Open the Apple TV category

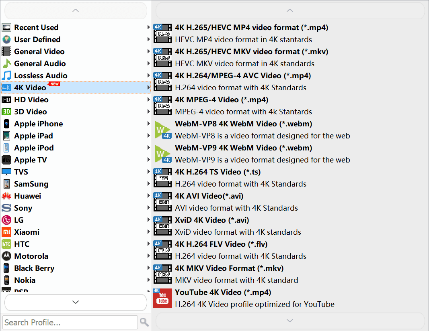pos(76,160)
